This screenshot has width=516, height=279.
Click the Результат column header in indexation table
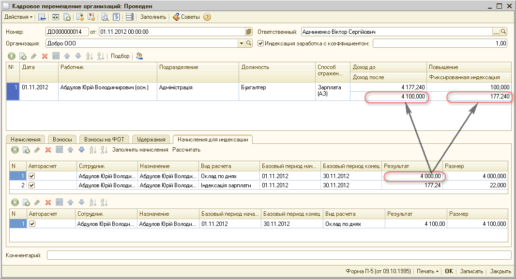(x=412, y=166)
